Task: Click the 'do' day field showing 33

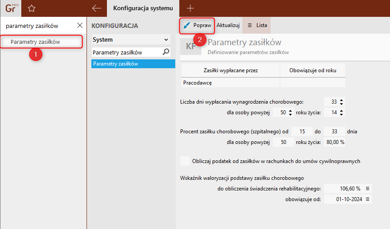Action: (x=334, y=132)
